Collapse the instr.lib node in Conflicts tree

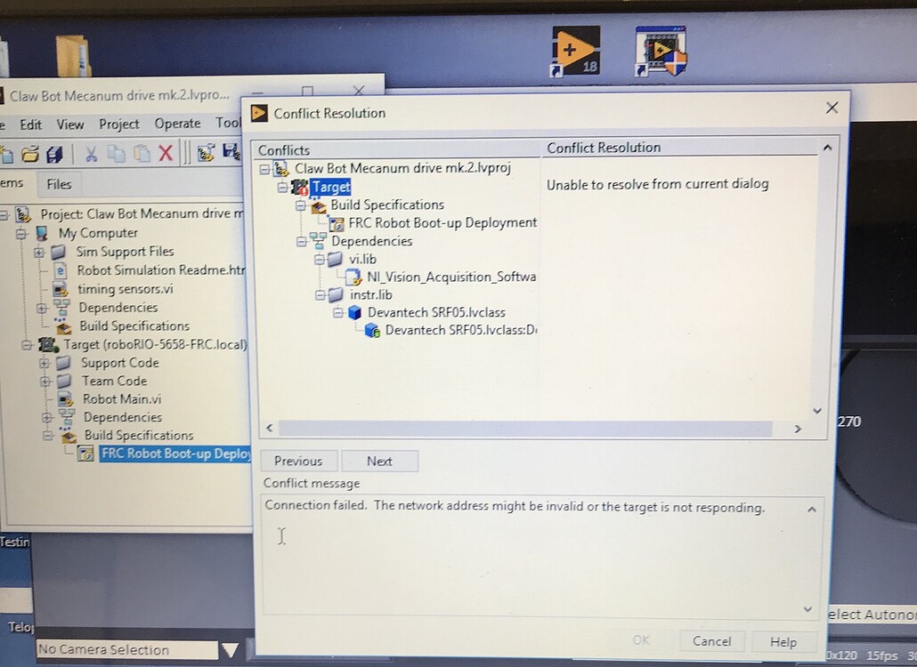click(x=320, y=295)
